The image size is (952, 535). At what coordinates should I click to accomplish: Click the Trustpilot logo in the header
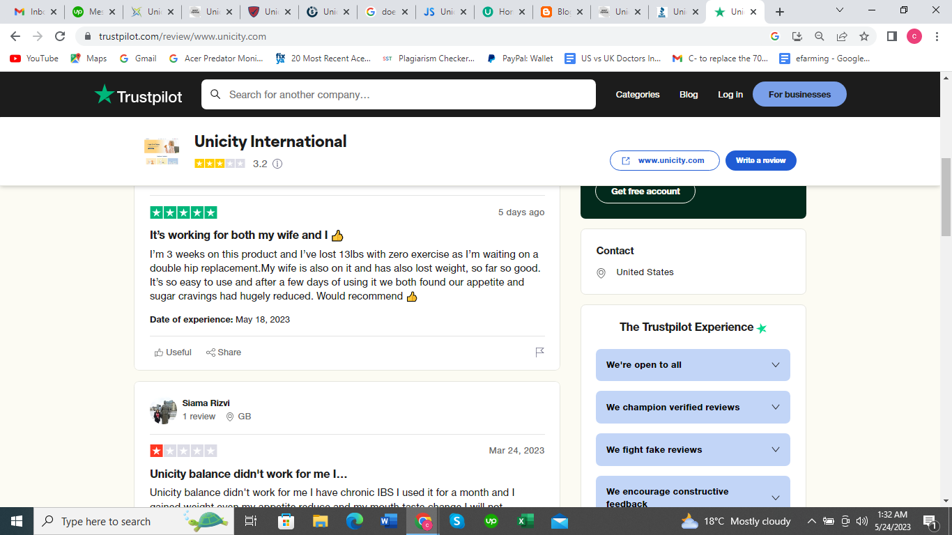(x=138, y=95)
